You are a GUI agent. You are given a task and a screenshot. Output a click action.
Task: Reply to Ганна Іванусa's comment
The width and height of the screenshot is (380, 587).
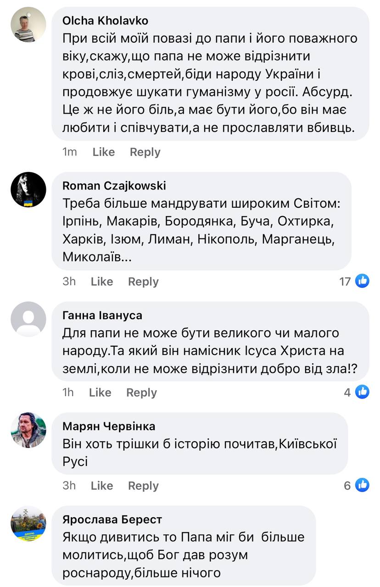[141, 393]
